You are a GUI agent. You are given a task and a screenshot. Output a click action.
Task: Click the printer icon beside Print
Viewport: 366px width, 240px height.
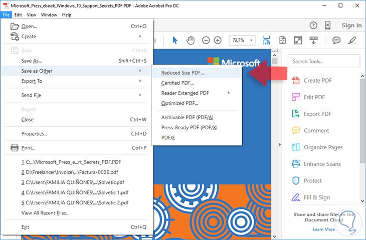tap(15, 148)
